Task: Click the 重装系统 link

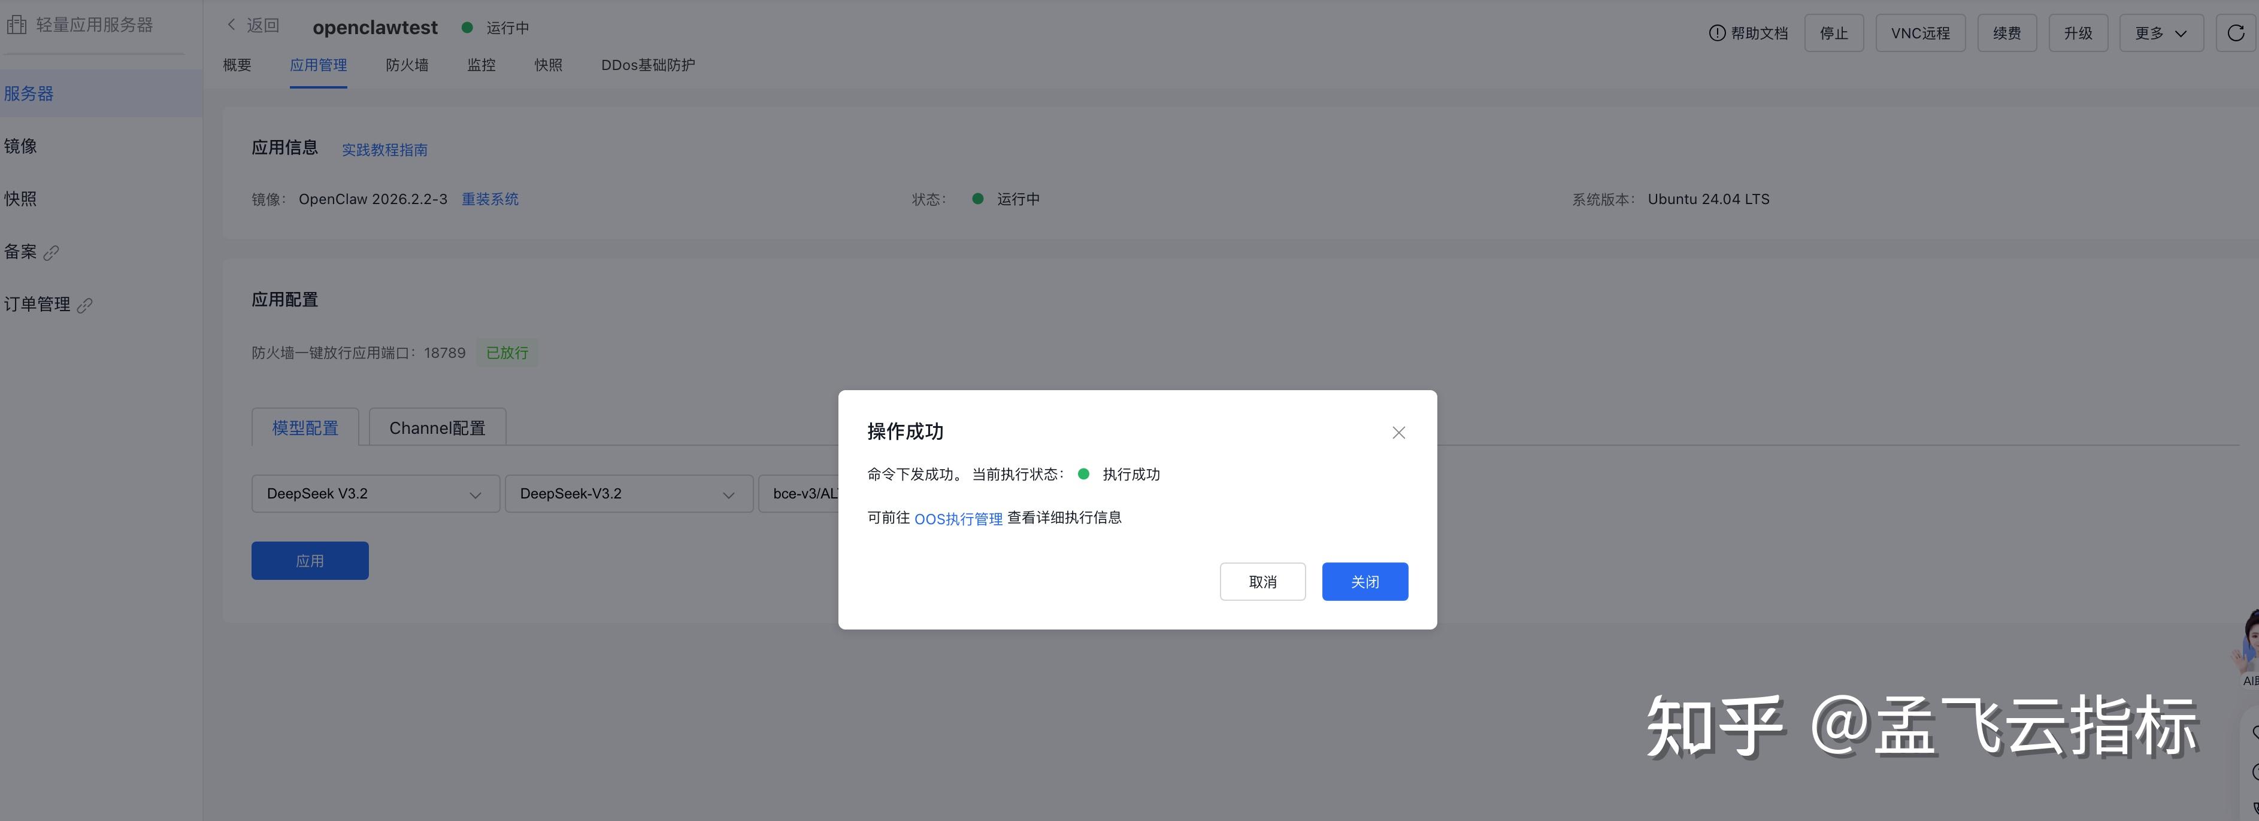Action: pyautogui.click(x=489, y=199)
